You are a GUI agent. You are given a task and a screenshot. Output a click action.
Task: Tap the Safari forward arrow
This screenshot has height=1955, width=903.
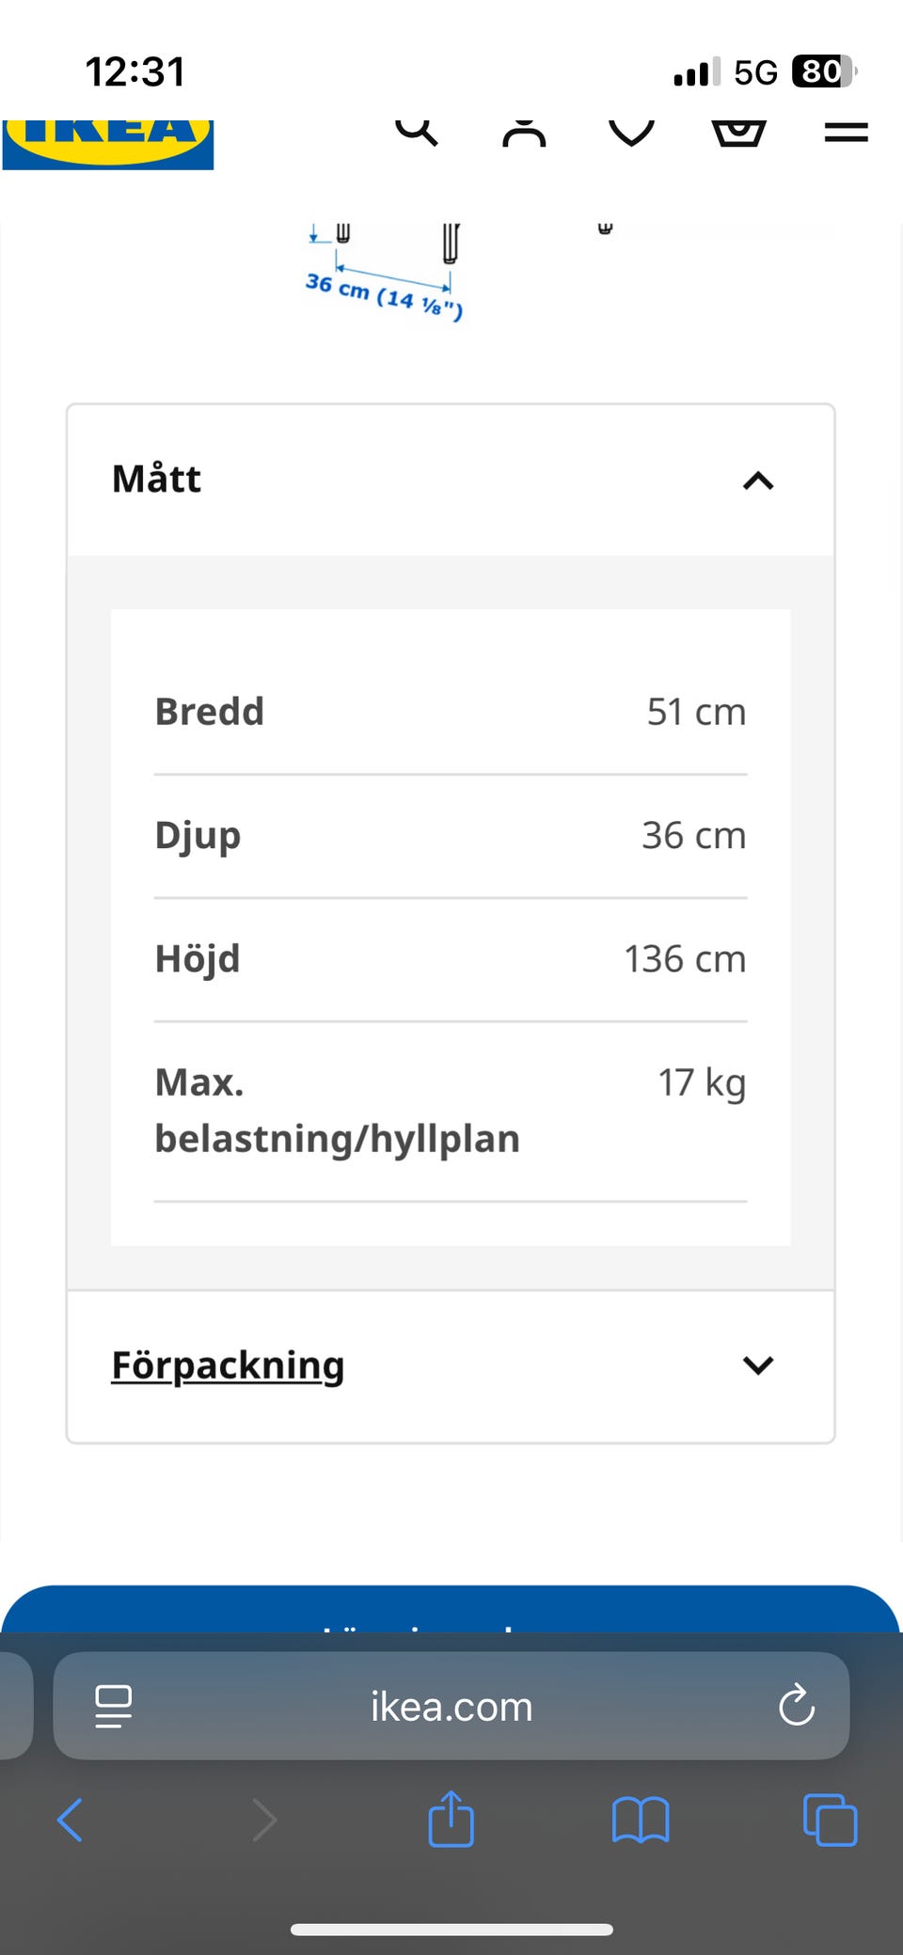click(x=265, y=1820)
